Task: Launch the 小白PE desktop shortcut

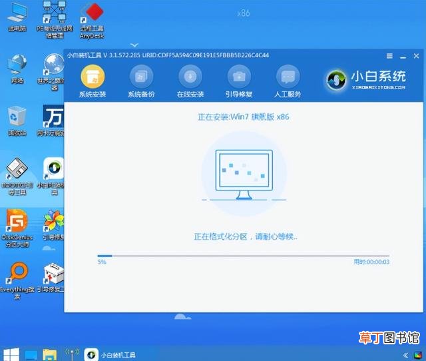Action: (x=53, y=176)
